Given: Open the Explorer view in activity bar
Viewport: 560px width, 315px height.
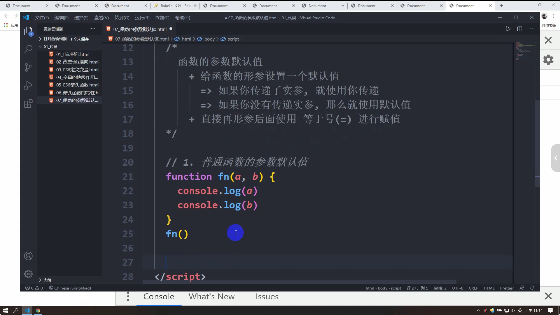Looking at the screenshot, I should [28, 31].
